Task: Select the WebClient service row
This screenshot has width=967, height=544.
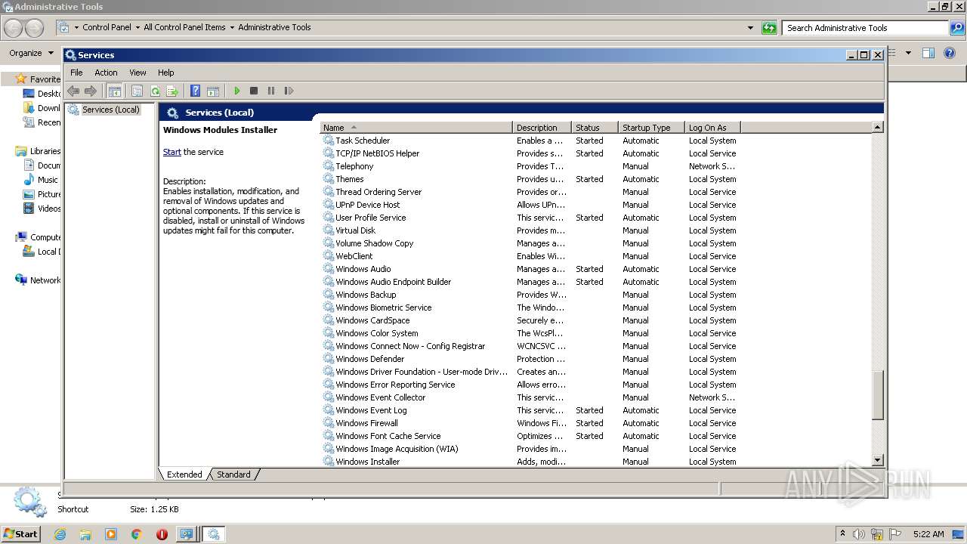Action: 530,256
